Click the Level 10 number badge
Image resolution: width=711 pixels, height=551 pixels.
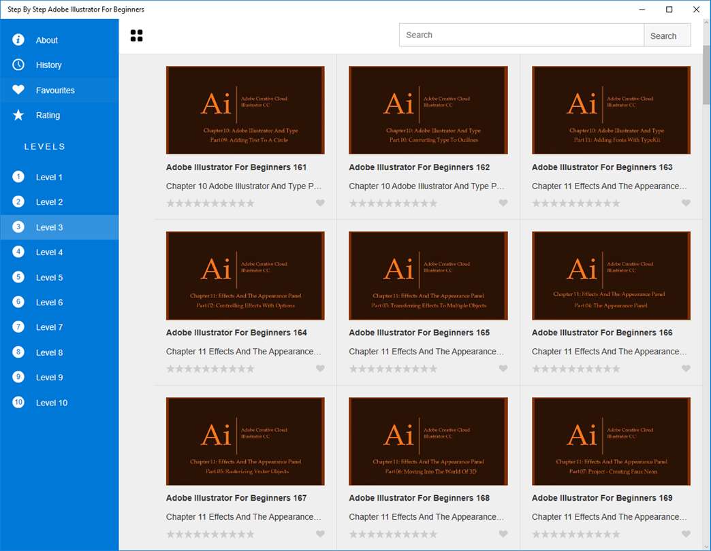18,402
